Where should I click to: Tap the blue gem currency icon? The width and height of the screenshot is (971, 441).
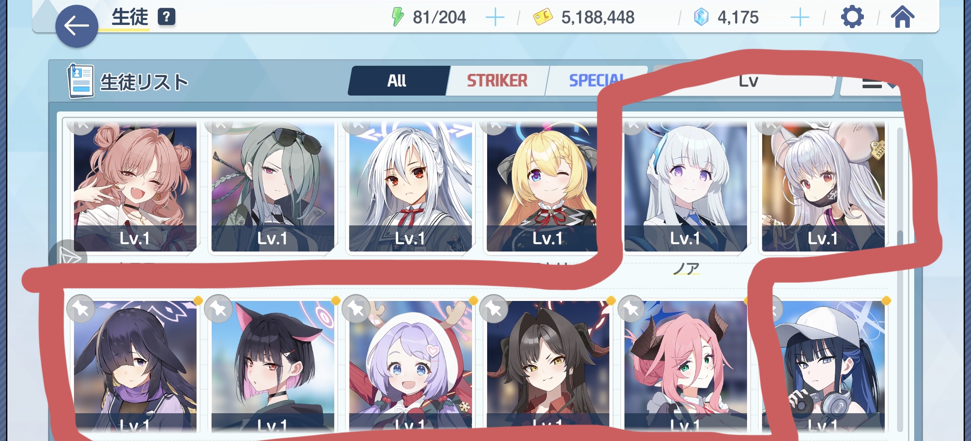[701, 17]
